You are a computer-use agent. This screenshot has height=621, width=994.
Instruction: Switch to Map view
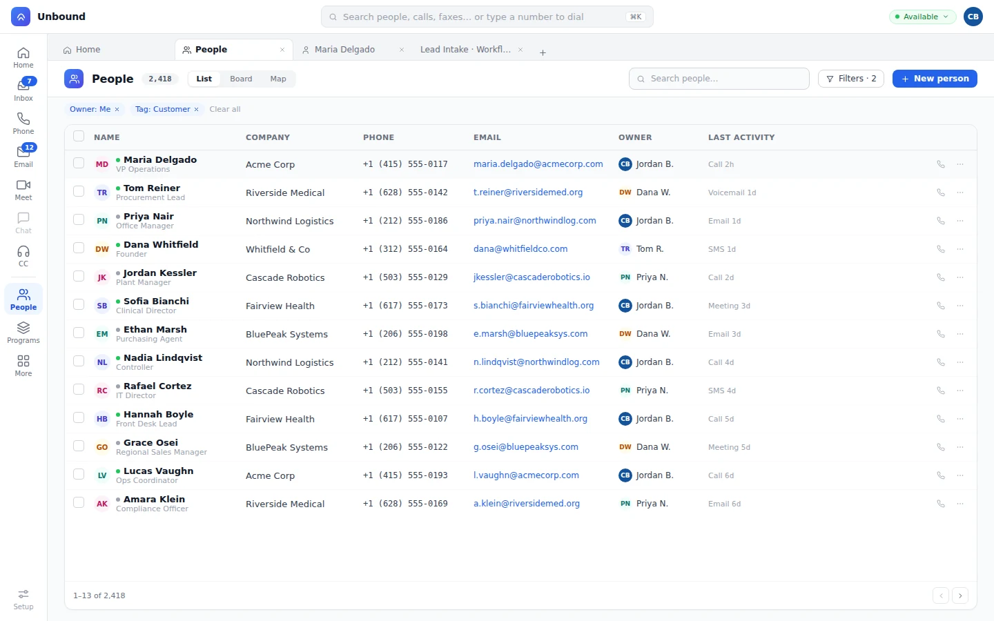[278, 79]
